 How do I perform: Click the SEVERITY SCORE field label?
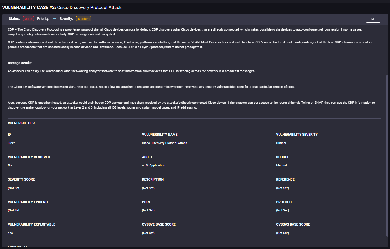click(x=21, y=179)
